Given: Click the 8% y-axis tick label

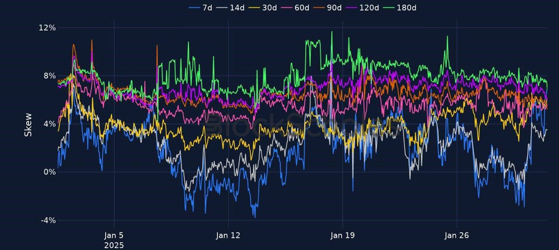Looking at the screenshot, I should pos(50,76).
